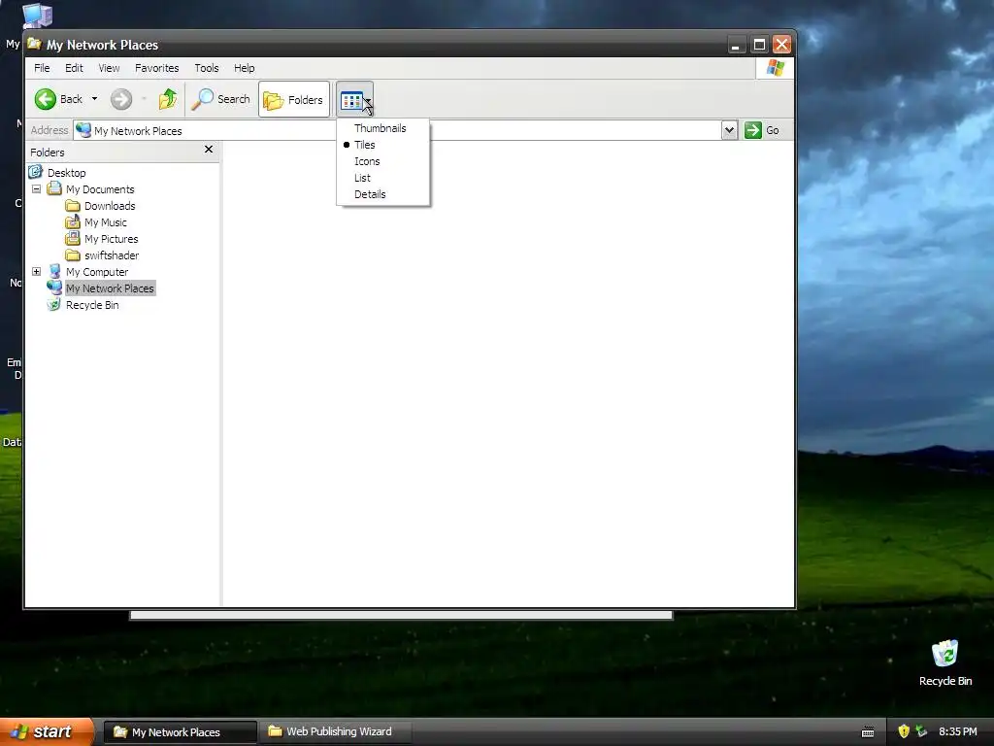994x746 pixels.
Task: Expand the address bar dropdown
Action: click(730, 130)
